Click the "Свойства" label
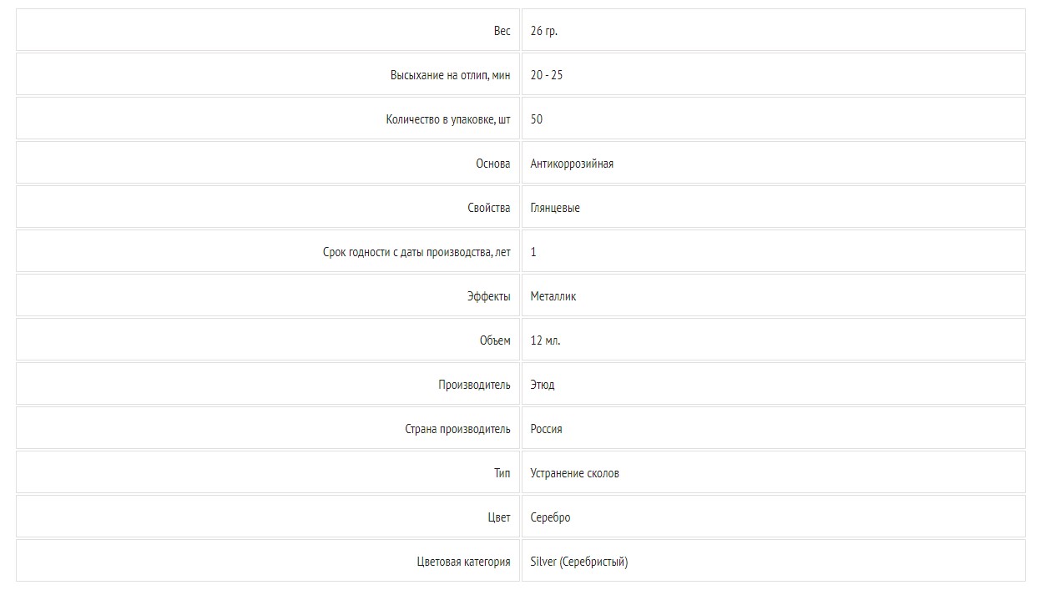The height and width of the screenshot is (595, 1040). [489, 208]
